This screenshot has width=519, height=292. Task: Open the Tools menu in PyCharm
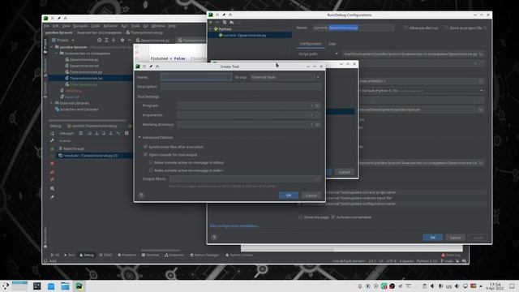click(135, 26)
